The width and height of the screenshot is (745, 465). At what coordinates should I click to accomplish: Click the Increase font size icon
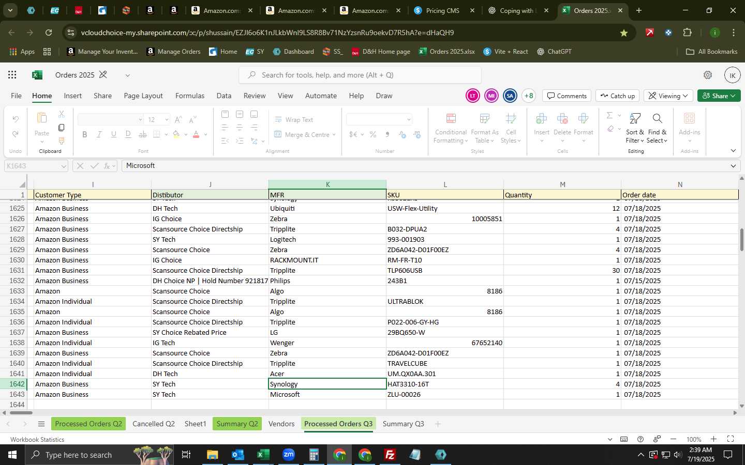tap(178, 119)
